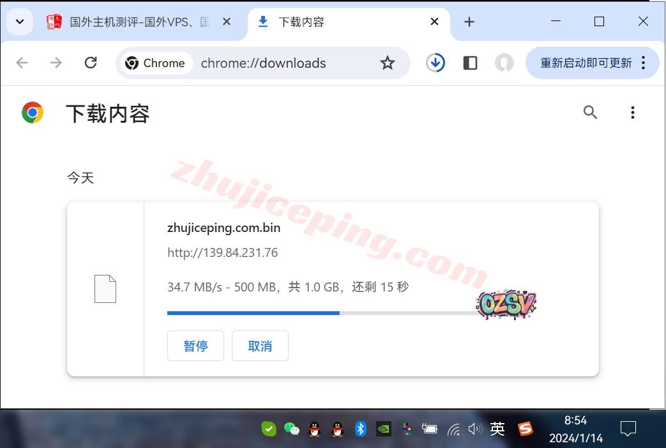The image size is (666, 448).
Task: Open the profile avatar icon
Action: coord(504,63)
